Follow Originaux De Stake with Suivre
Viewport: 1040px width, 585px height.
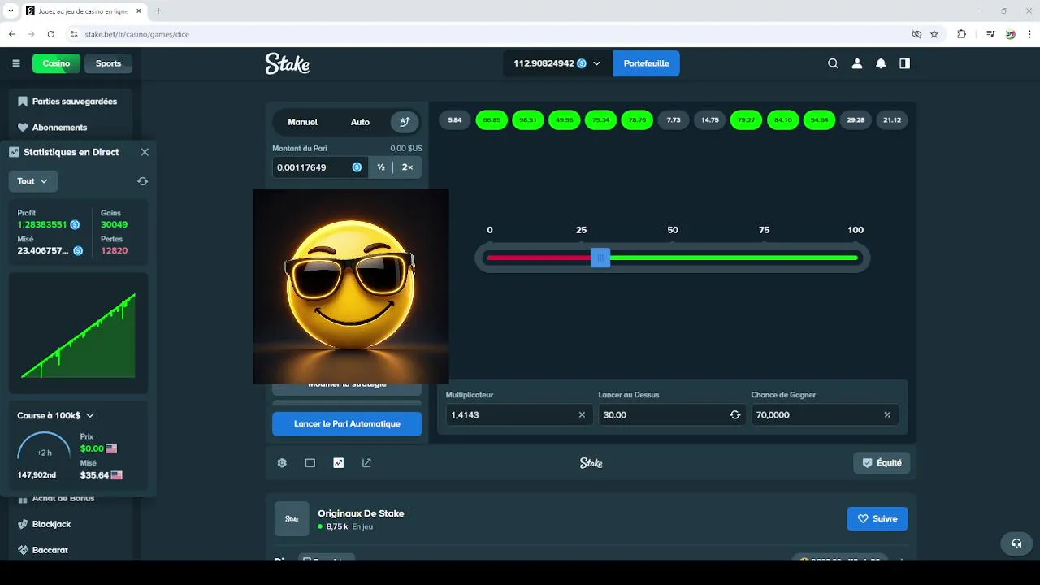point(877,518)
